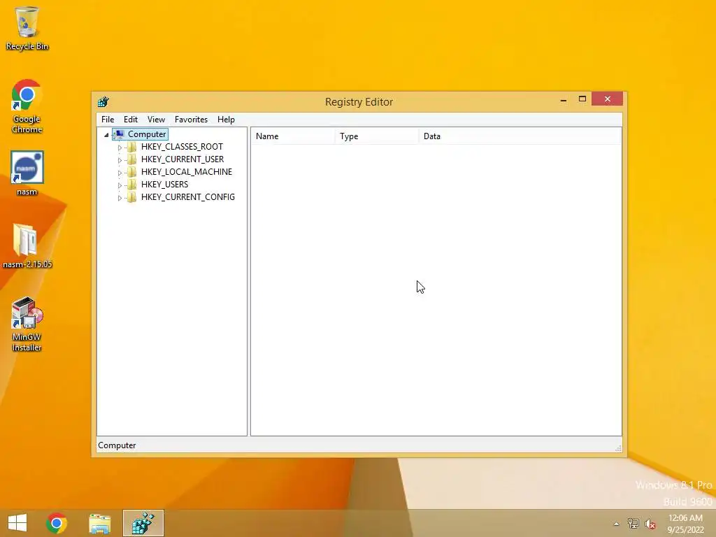Viewport: 716px width, 537px height.
Task: Open the Favorites menu
Action: [191, 120]
